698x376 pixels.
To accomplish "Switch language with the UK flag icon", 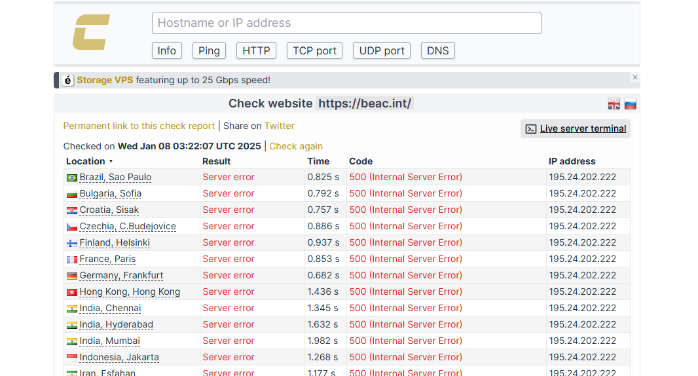I will click(x=614, y=104).
